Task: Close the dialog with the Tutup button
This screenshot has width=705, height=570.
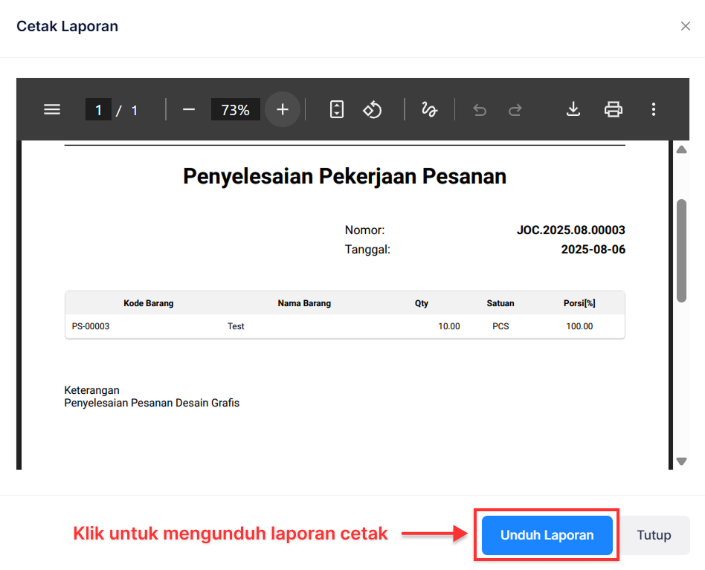Action: pyautogui.click(x=654, y=535)
